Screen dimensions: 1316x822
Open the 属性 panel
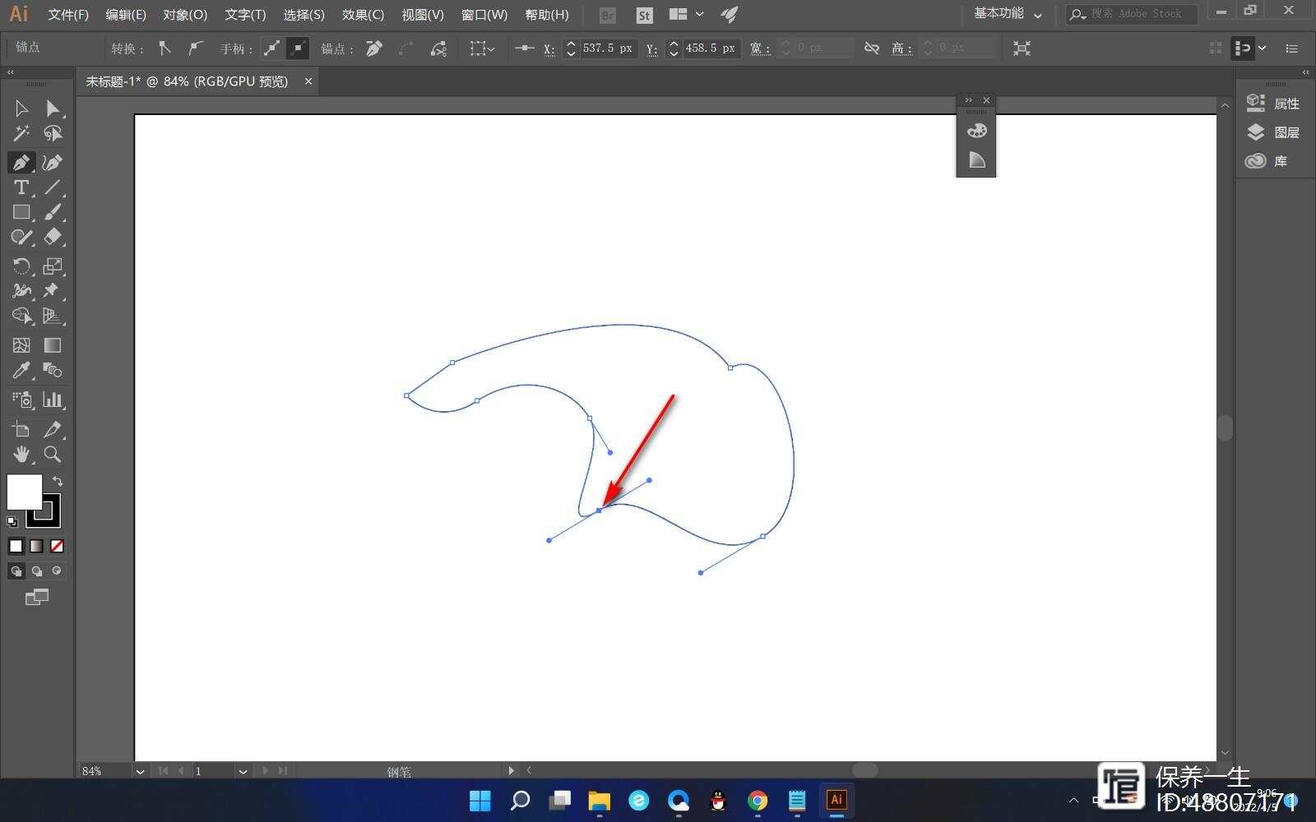click(x=1273, y=103)
